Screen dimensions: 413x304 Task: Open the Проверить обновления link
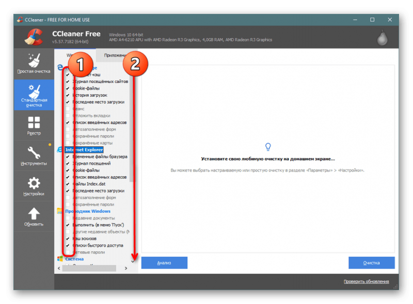[x=366, y=281]
